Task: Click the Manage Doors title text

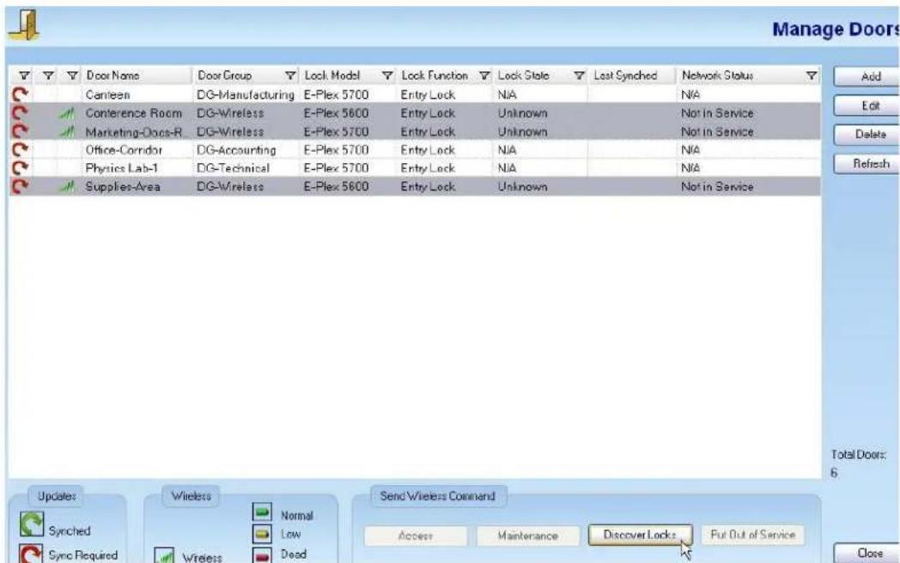Action: 836,28
